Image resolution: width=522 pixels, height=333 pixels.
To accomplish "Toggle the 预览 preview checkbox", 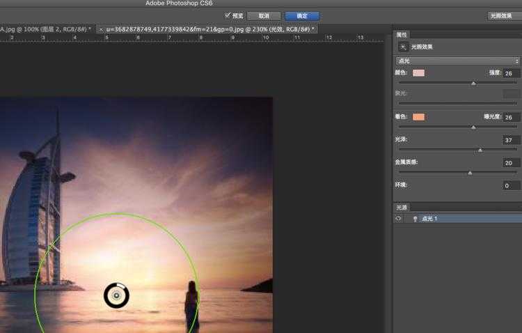I will (x=228, y=15).
